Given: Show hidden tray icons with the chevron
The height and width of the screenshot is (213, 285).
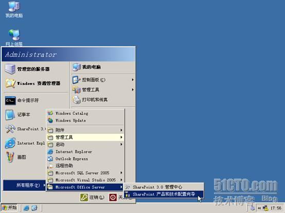Looking at the screenshot, I should pos(259,208).
